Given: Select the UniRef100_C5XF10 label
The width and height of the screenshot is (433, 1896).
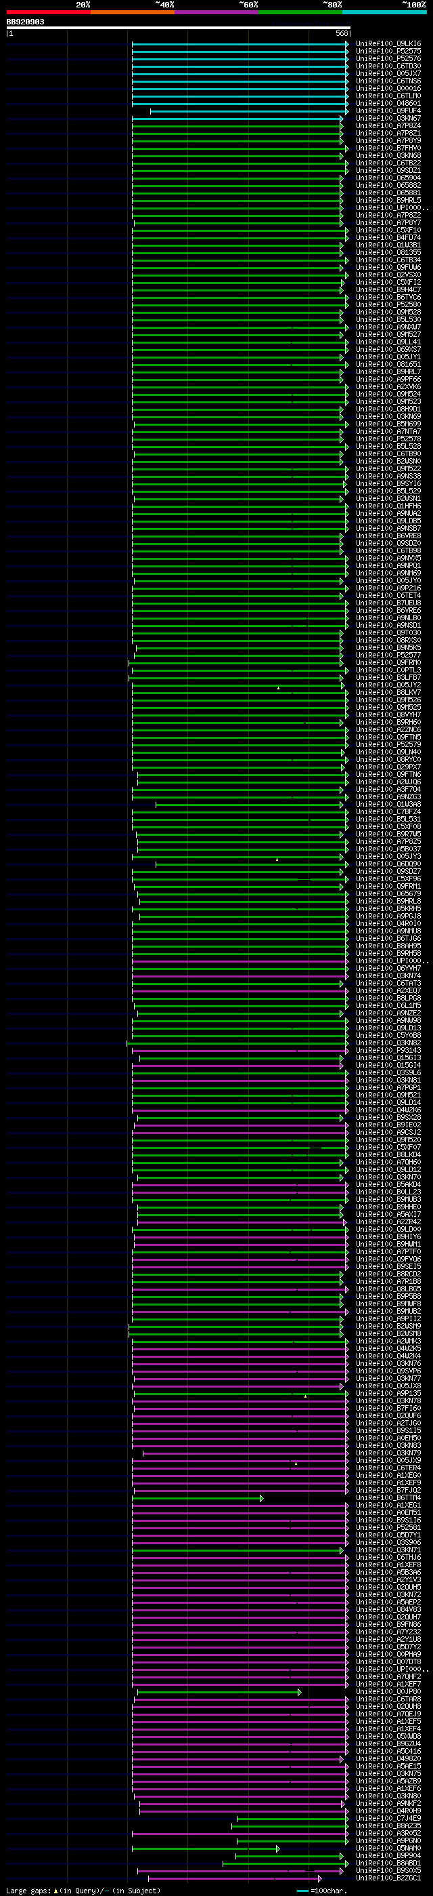Looking at the screenshot, I should [x=389, y=230].
